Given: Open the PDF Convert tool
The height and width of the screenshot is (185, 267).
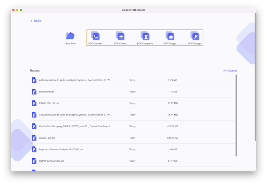Looking at the screenshot, I should [x=95, y=38].
